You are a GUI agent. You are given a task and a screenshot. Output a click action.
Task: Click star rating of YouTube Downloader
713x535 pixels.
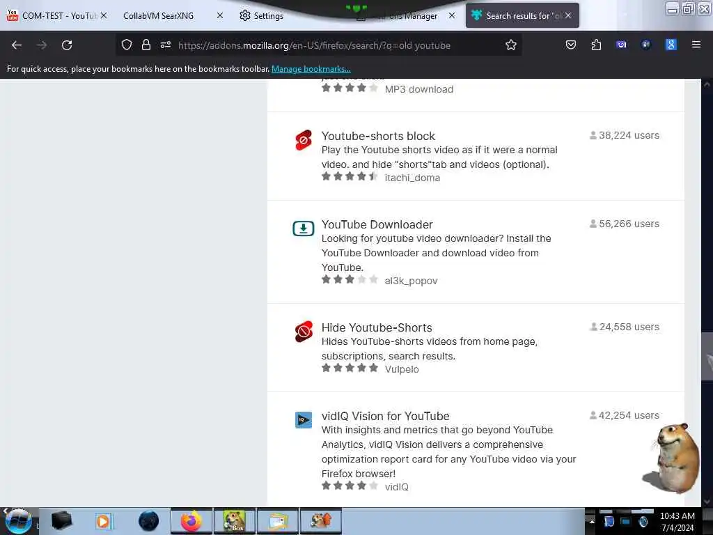pos(350,279)
